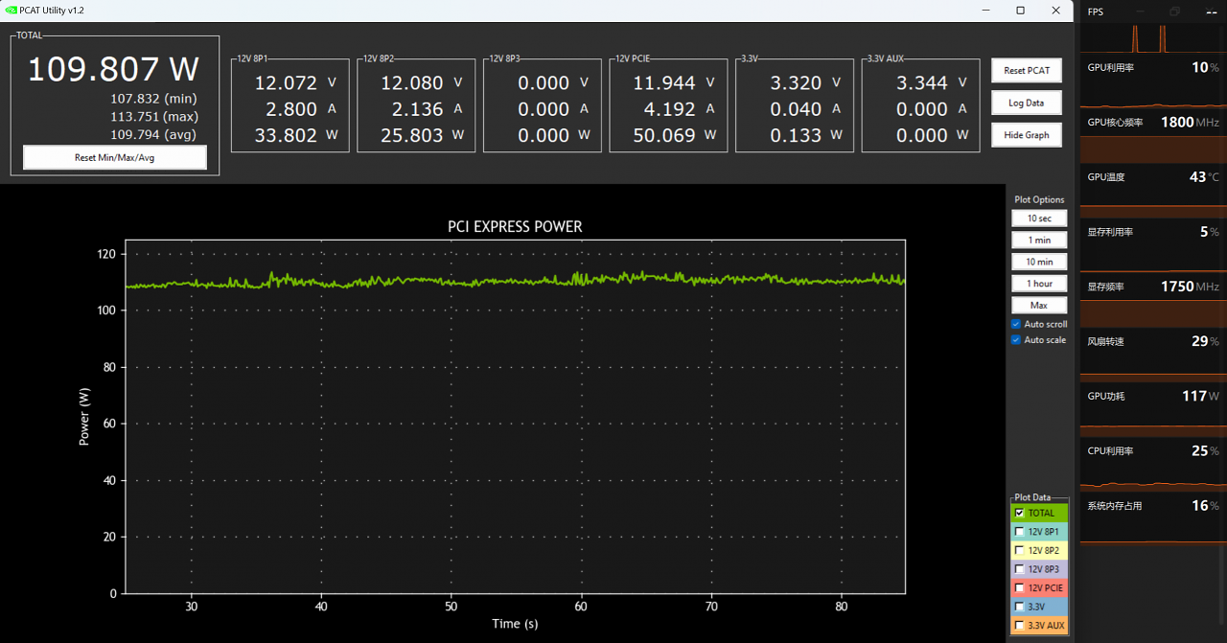Enable 3.3V plot data checkbox

(x=1020, y=607)
